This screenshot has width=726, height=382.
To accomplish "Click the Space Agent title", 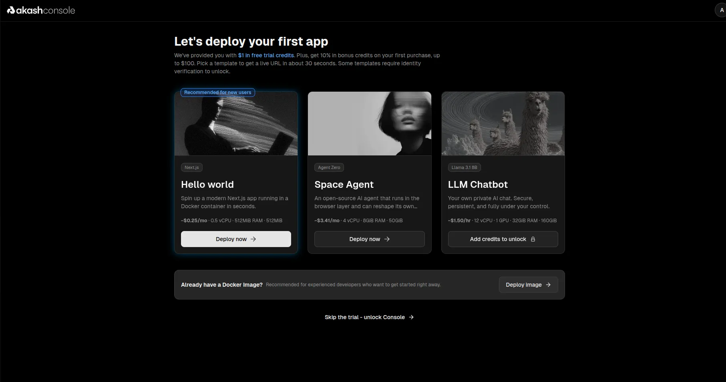I will click(344, 185).
